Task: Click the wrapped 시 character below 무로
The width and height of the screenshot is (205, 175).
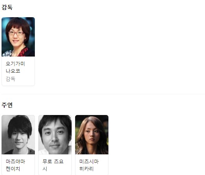Action: coord(44,169)
